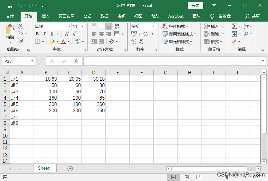Click the Format Painter brush icon

[21, 42]
